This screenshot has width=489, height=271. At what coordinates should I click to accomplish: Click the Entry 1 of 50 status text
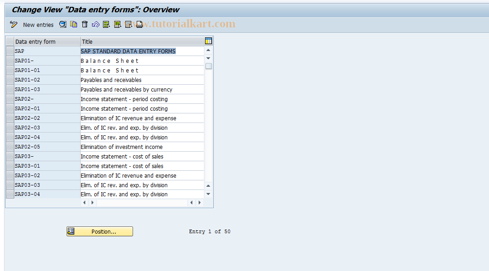click(x=210, y=231)
